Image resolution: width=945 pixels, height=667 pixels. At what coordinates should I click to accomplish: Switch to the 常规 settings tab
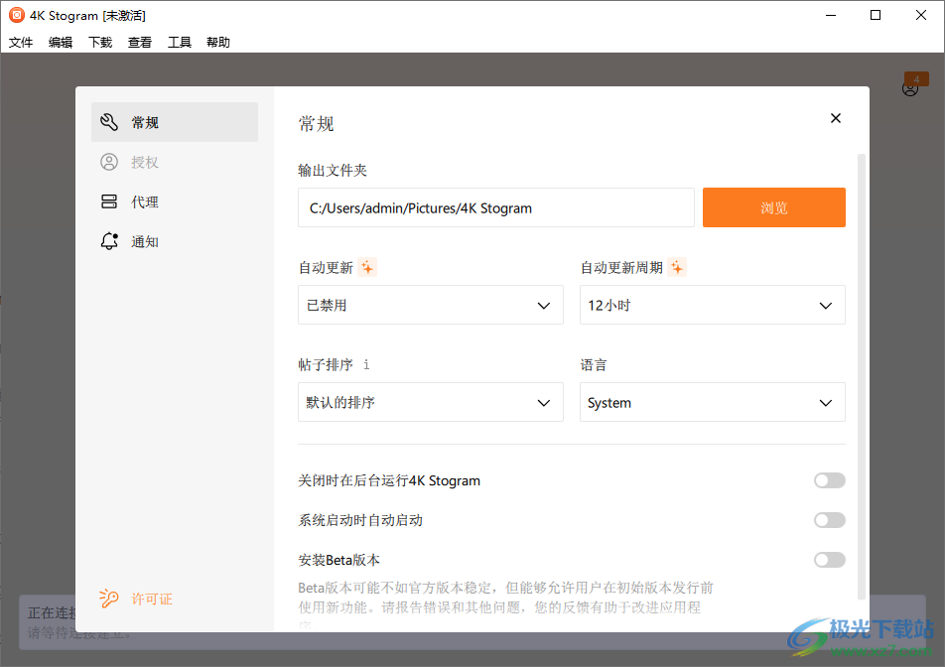coord(175,122)
